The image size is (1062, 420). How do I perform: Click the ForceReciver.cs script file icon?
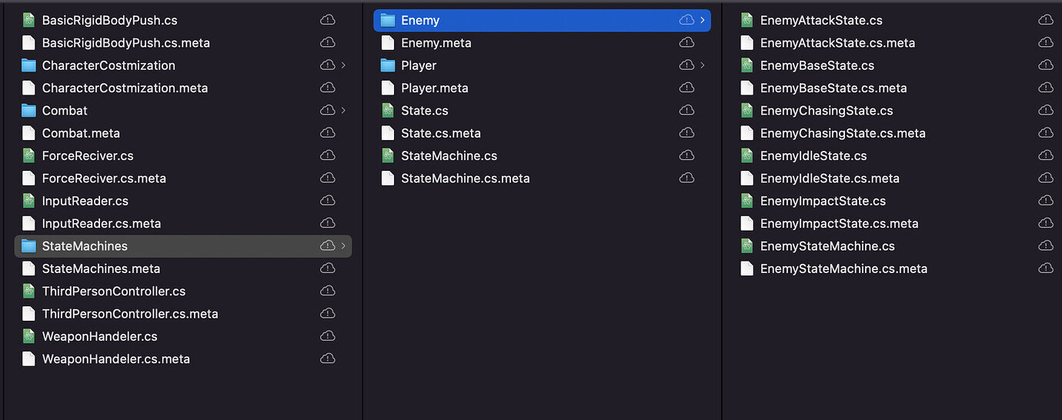(x=28, y=156)
